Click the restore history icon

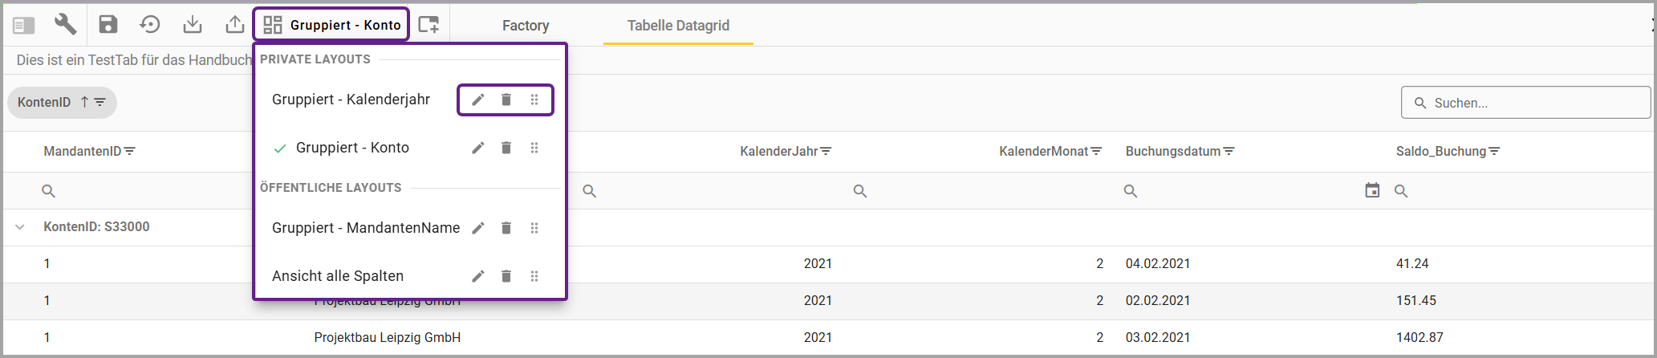150,25
